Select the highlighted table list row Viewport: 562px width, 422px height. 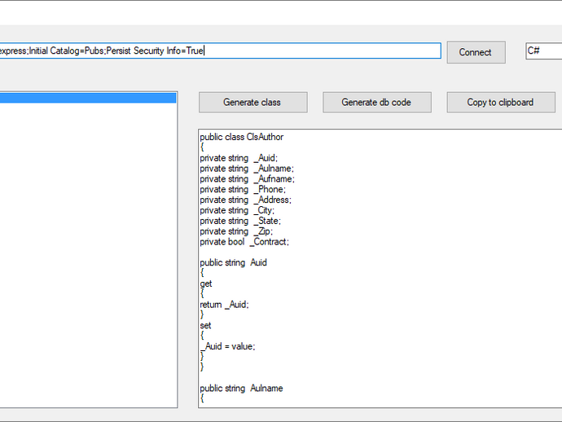(88, 98)
